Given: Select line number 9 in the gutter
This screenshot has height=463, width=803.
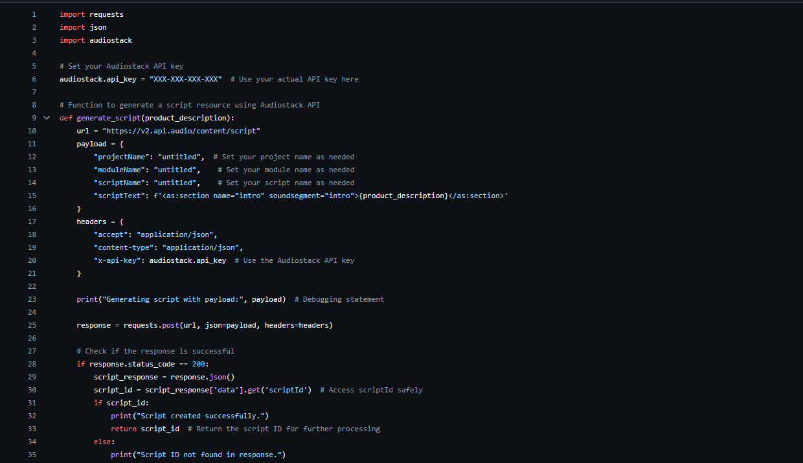Looking at the screenshot, I should pos(34,118).
